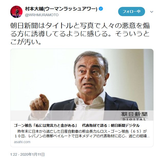Open the Asahi article preview image
Viewport: 164px width, 158px height.
82,85
